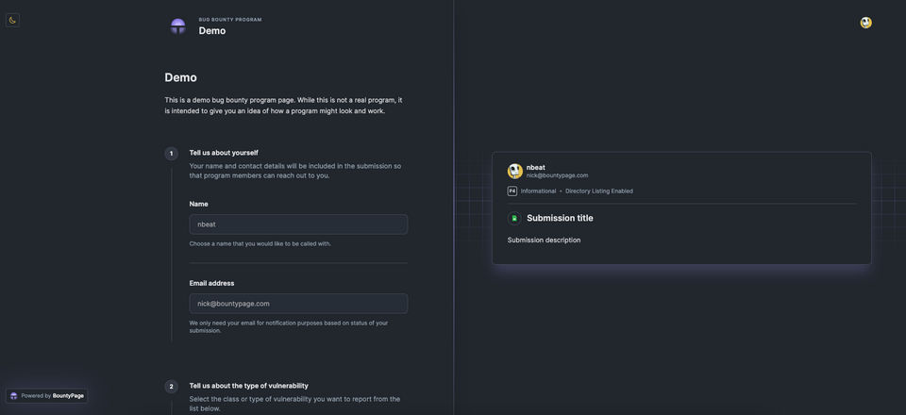Click the step 2 number circle
906x415 pixels.
[x=171, y=387]
